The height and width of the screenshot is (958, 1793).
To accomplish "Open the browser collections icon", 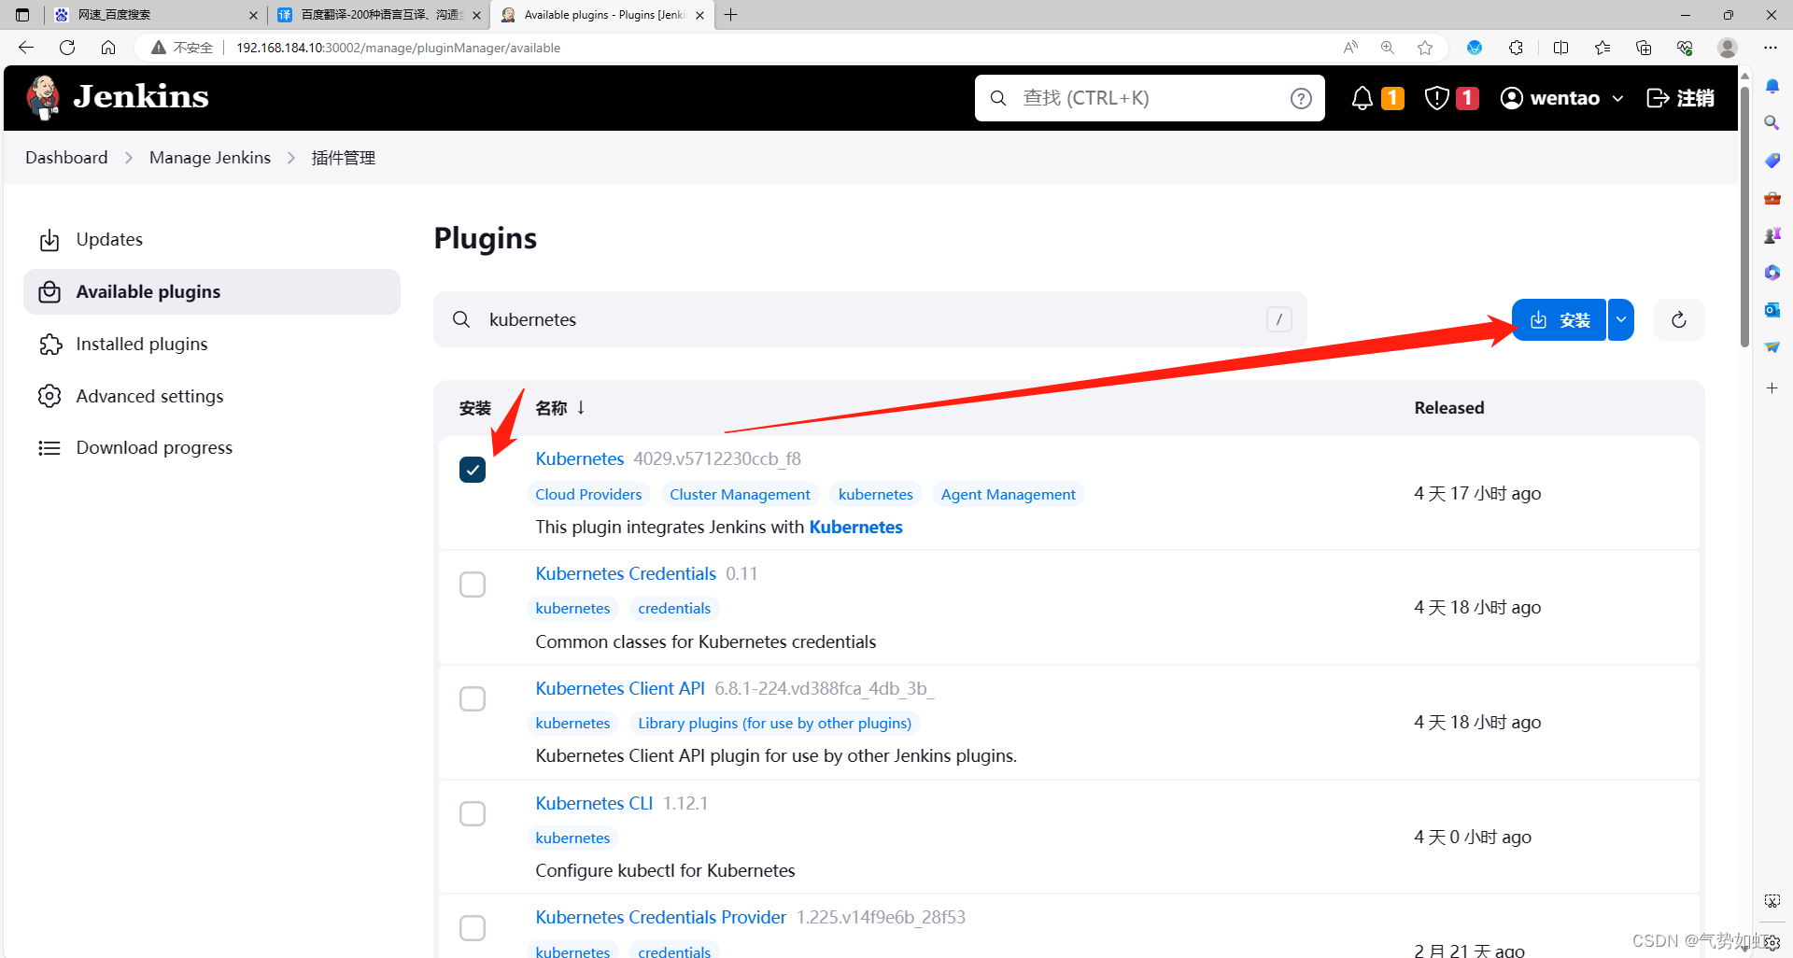I will click(1644, 48).
